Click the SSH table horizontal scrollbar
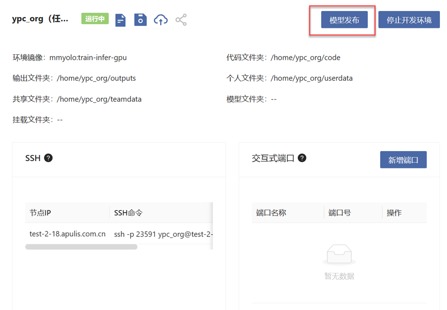The width and height of the screenshot is (447, 310). pyautogui.click(x=81, y=247)
